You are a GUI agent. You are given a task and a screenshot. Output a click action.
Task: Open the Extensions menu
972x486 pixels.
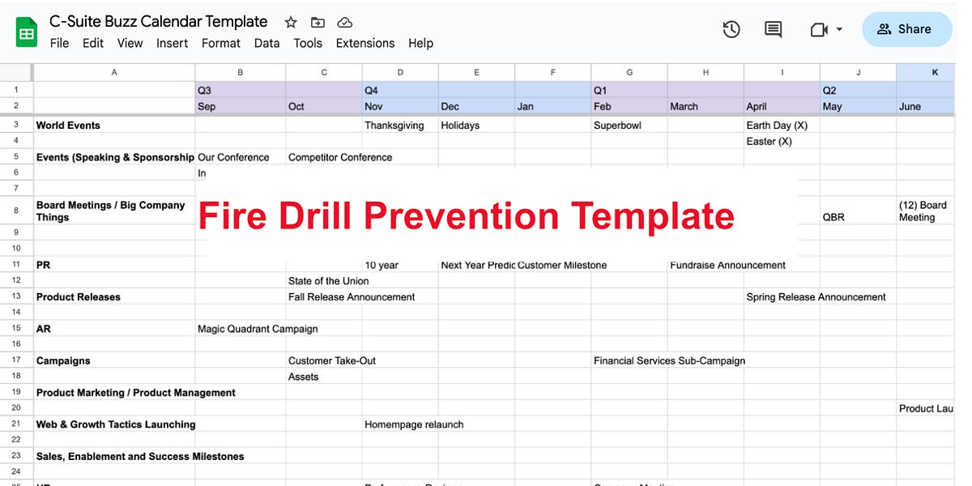click(x=364, y=43)
